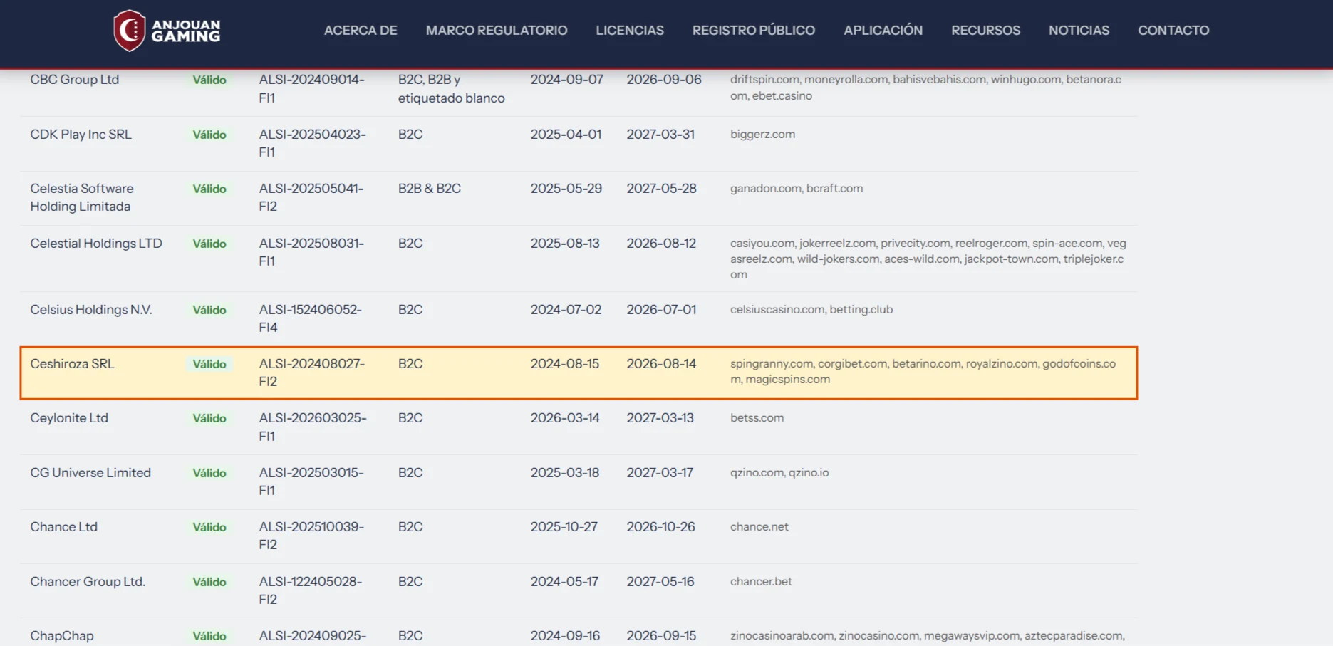Select expiry date 2026-08-14
This screenshot has width=1333, height=646.
[662, 364]
